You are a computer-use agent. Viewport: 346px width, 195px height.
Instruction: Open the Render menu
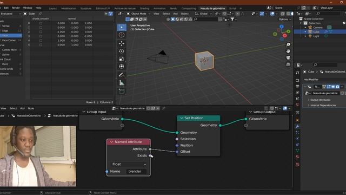(16, 8)
